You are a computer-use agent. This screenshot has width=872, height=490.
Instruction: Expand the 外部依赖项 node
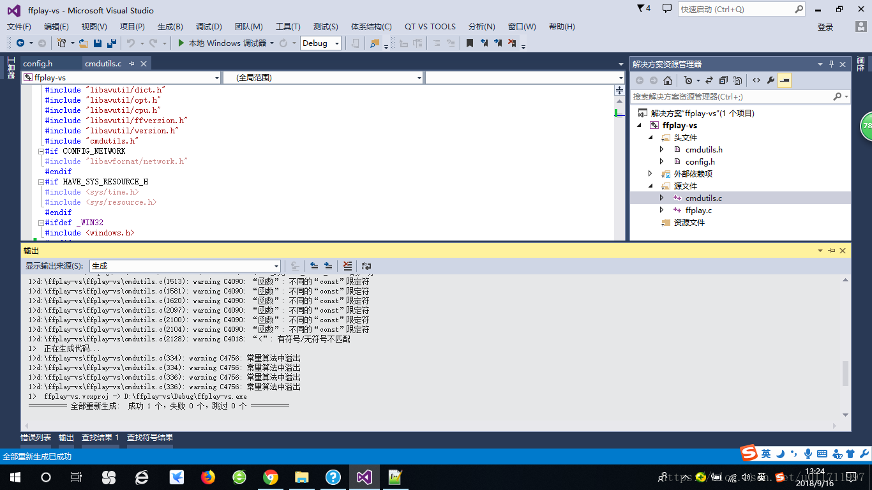click(x=650, y=174)
